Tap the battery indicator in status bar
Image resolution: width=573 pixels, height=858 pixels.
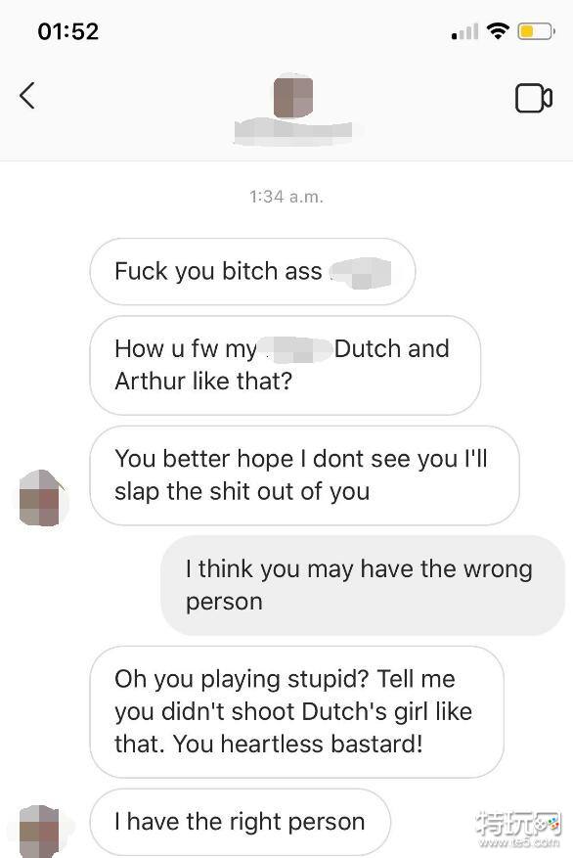click(x=537, y=31)
